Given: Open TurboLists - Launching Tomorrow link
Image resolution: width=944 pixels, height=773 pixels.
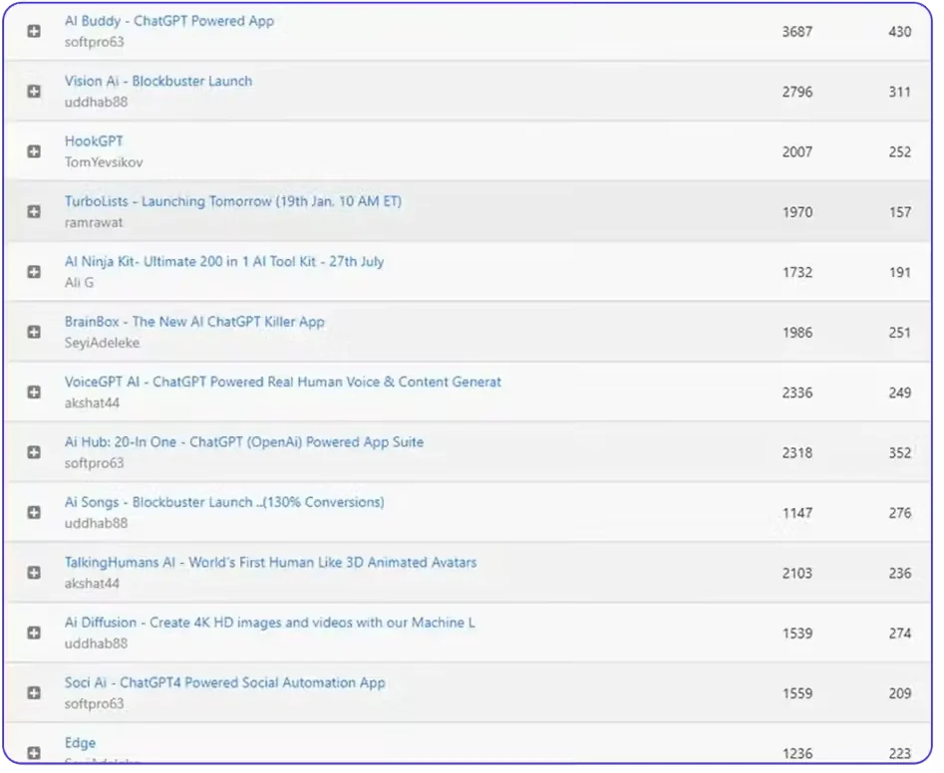Looking at the screenshot, I should coord(233,201).
